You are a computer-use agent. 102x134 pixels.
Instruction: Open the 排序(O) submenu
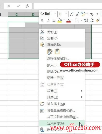62,97
